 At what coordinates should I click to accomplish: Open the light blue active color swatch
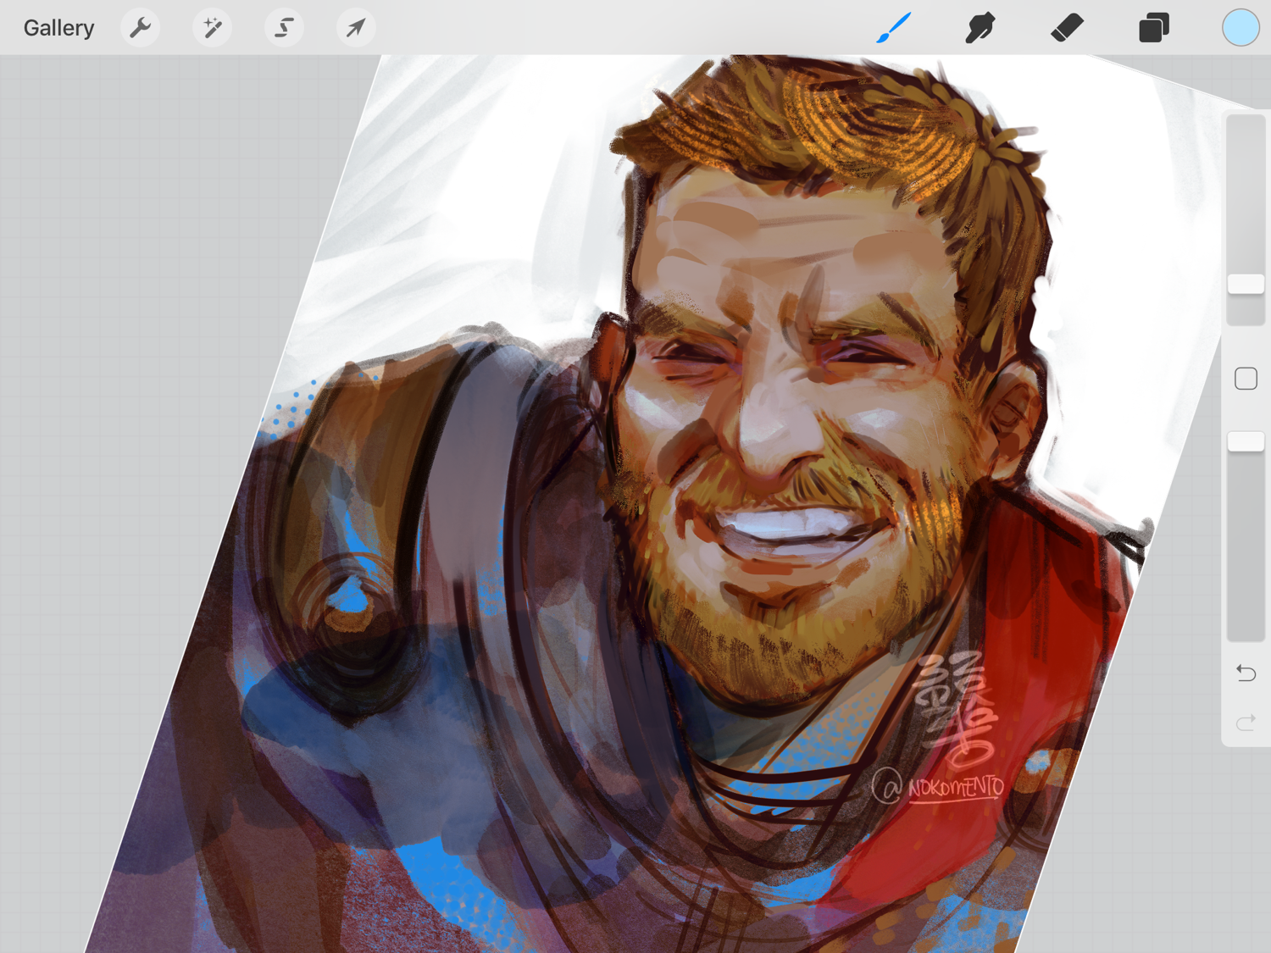(1240, 28)
